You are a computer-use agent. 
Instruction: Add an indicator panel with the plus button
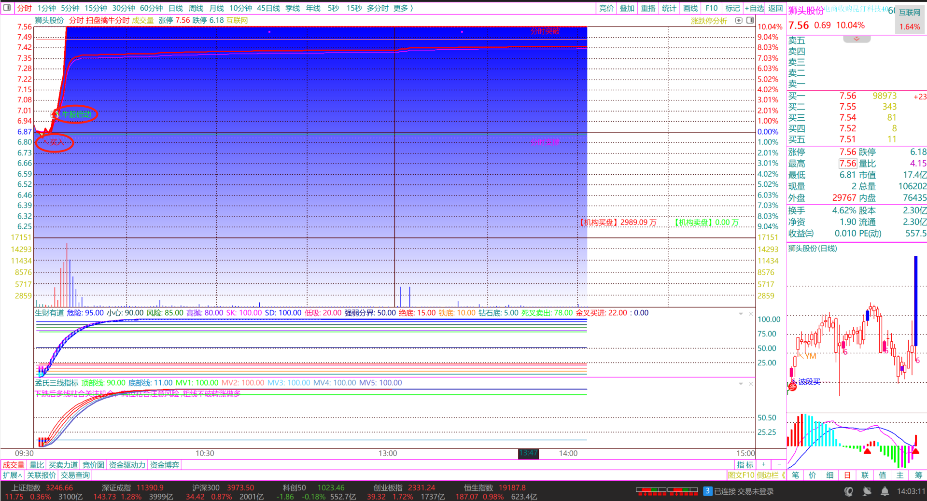(x=763, y=464)
